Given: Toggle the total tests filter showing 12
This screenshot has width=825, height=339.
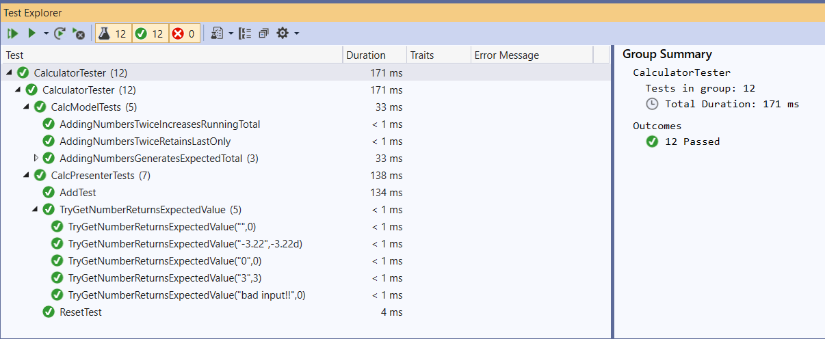Looking at the screenshot, I should coord(112,33).
